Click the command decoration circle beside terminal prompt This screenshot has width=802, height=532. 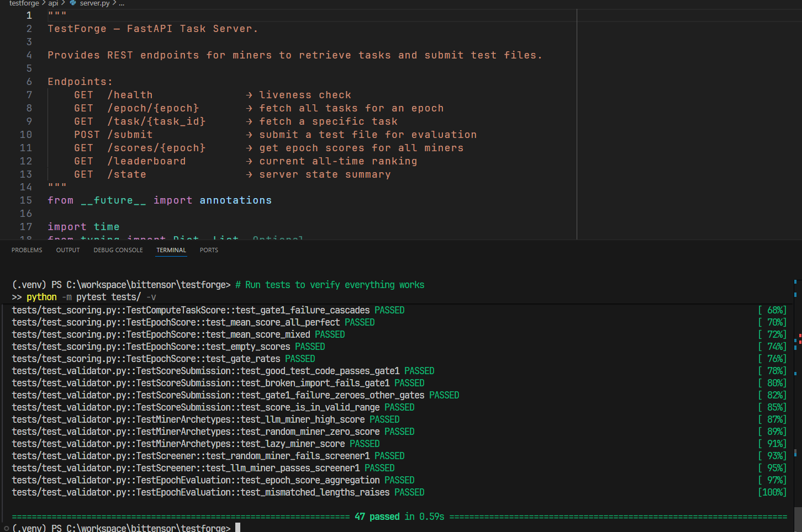tap(6, 528)
